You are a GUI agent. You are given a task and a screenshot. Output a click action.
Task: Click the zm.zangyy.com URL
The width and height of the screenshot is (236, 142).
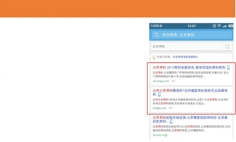coord(161,81)
